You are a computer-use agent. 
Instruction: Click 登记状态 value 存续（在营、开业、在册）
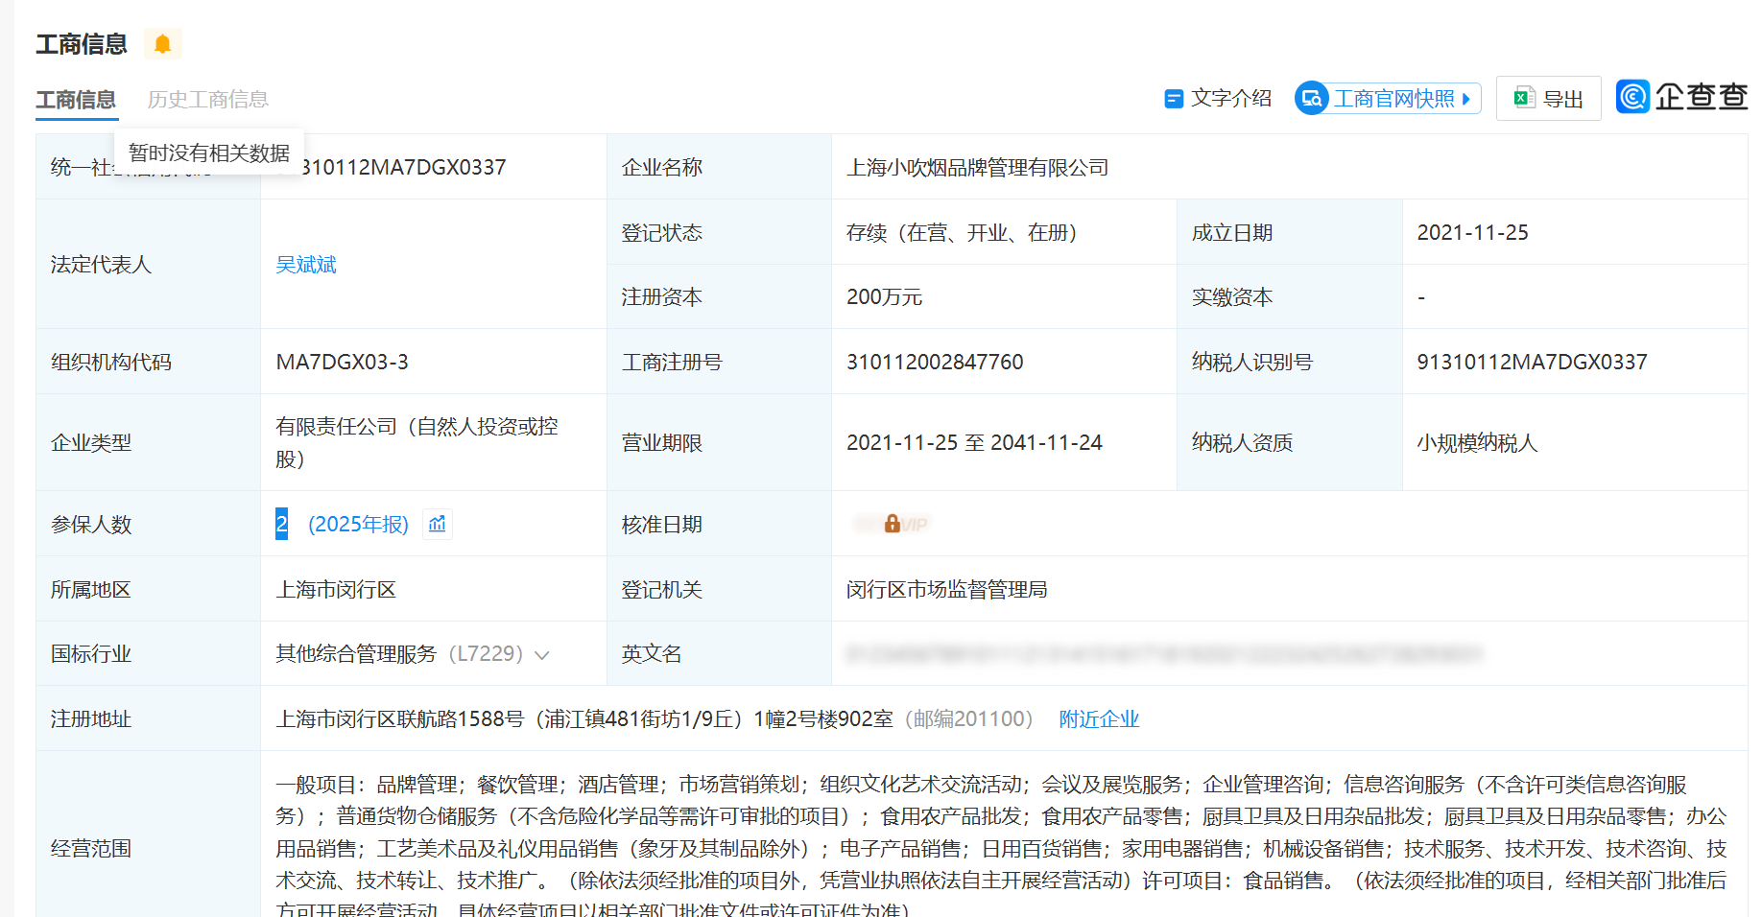[x=965, y=233]
